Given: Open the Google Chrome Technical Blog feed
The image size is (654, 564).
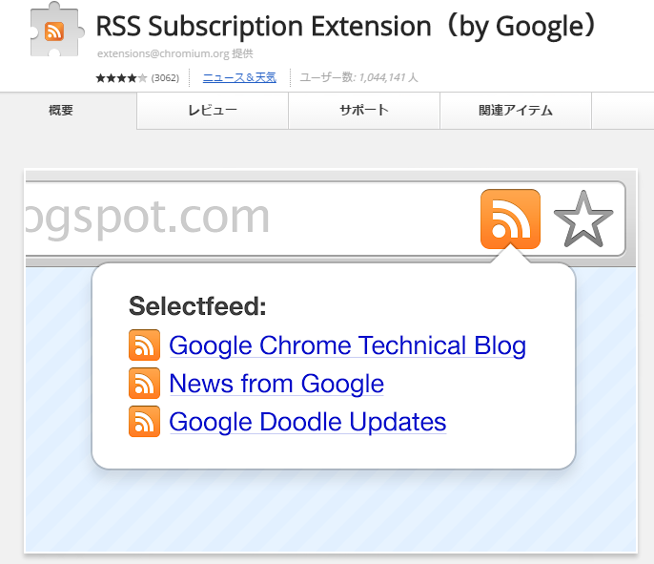Looking at the screenshot, I should [x=347, y=345].
